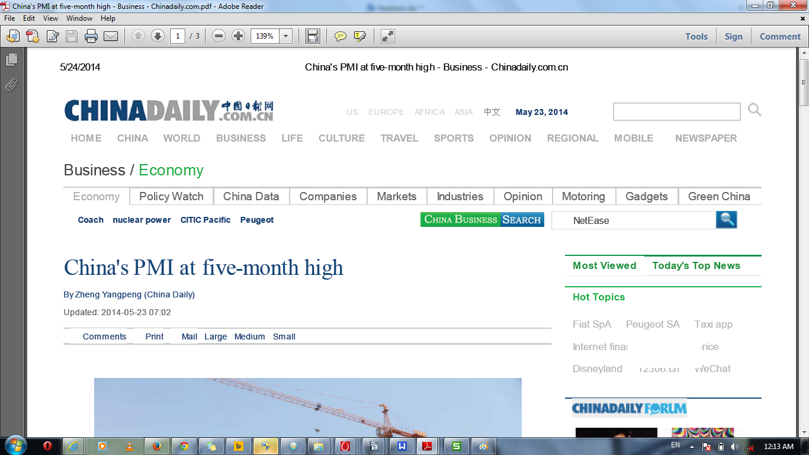The image size is (809, 455).
Task: Click the page number input field
Action: pos(178,36)
